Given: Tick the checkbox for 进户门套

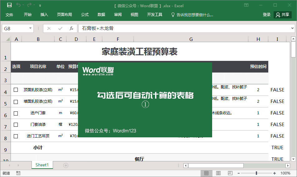Looking at the screenshot, I should pyautogui.click(x=16, y=113).
